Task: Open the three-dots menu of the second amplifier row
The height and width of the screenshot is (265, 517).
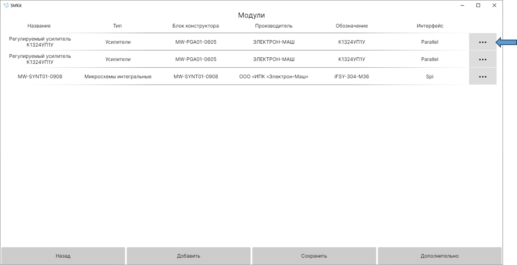Action: point(483,59)
